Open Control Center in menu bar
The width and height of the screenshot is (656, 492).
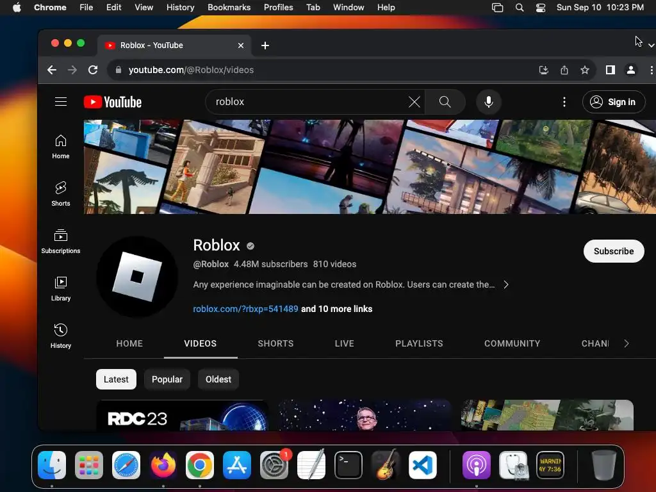click(541, 7)
